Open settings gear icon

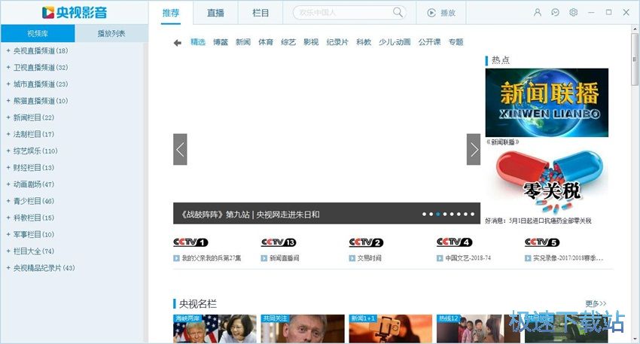574,13
